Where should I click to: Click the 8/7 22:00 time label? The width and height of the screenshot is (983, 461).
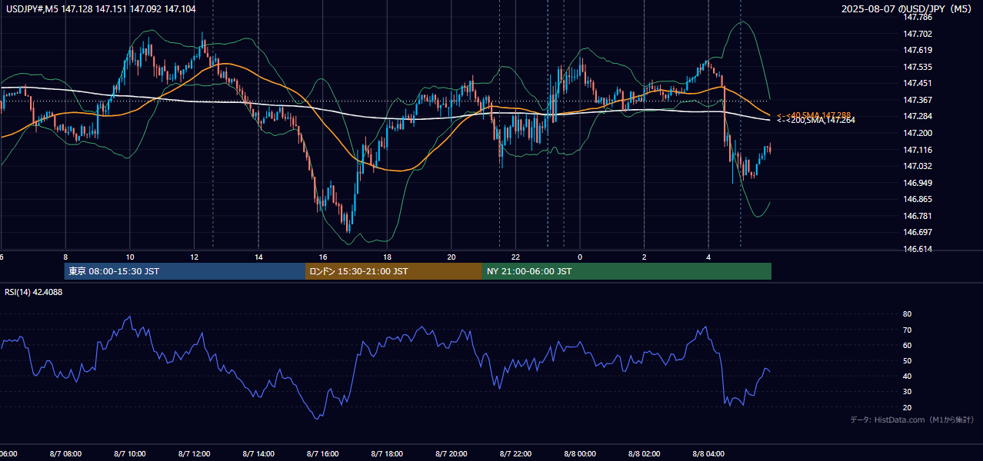point(515,453)
